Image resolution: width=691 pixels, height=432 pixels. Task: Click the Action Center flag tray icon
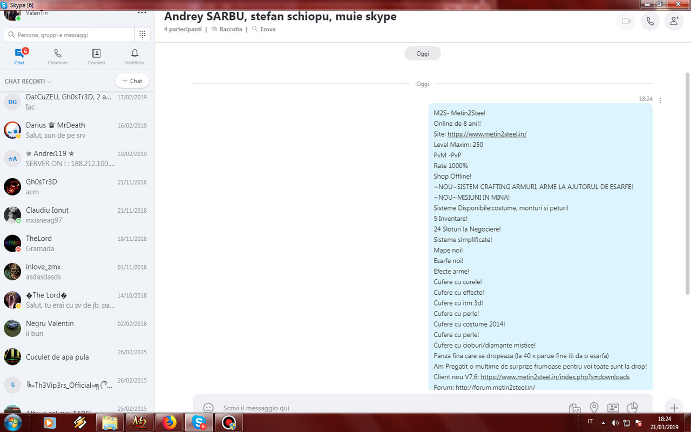coord(638,423)
